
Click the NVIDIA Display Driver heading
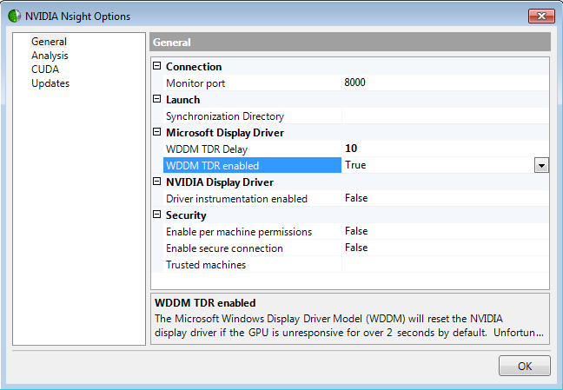[x=220, y=182]
